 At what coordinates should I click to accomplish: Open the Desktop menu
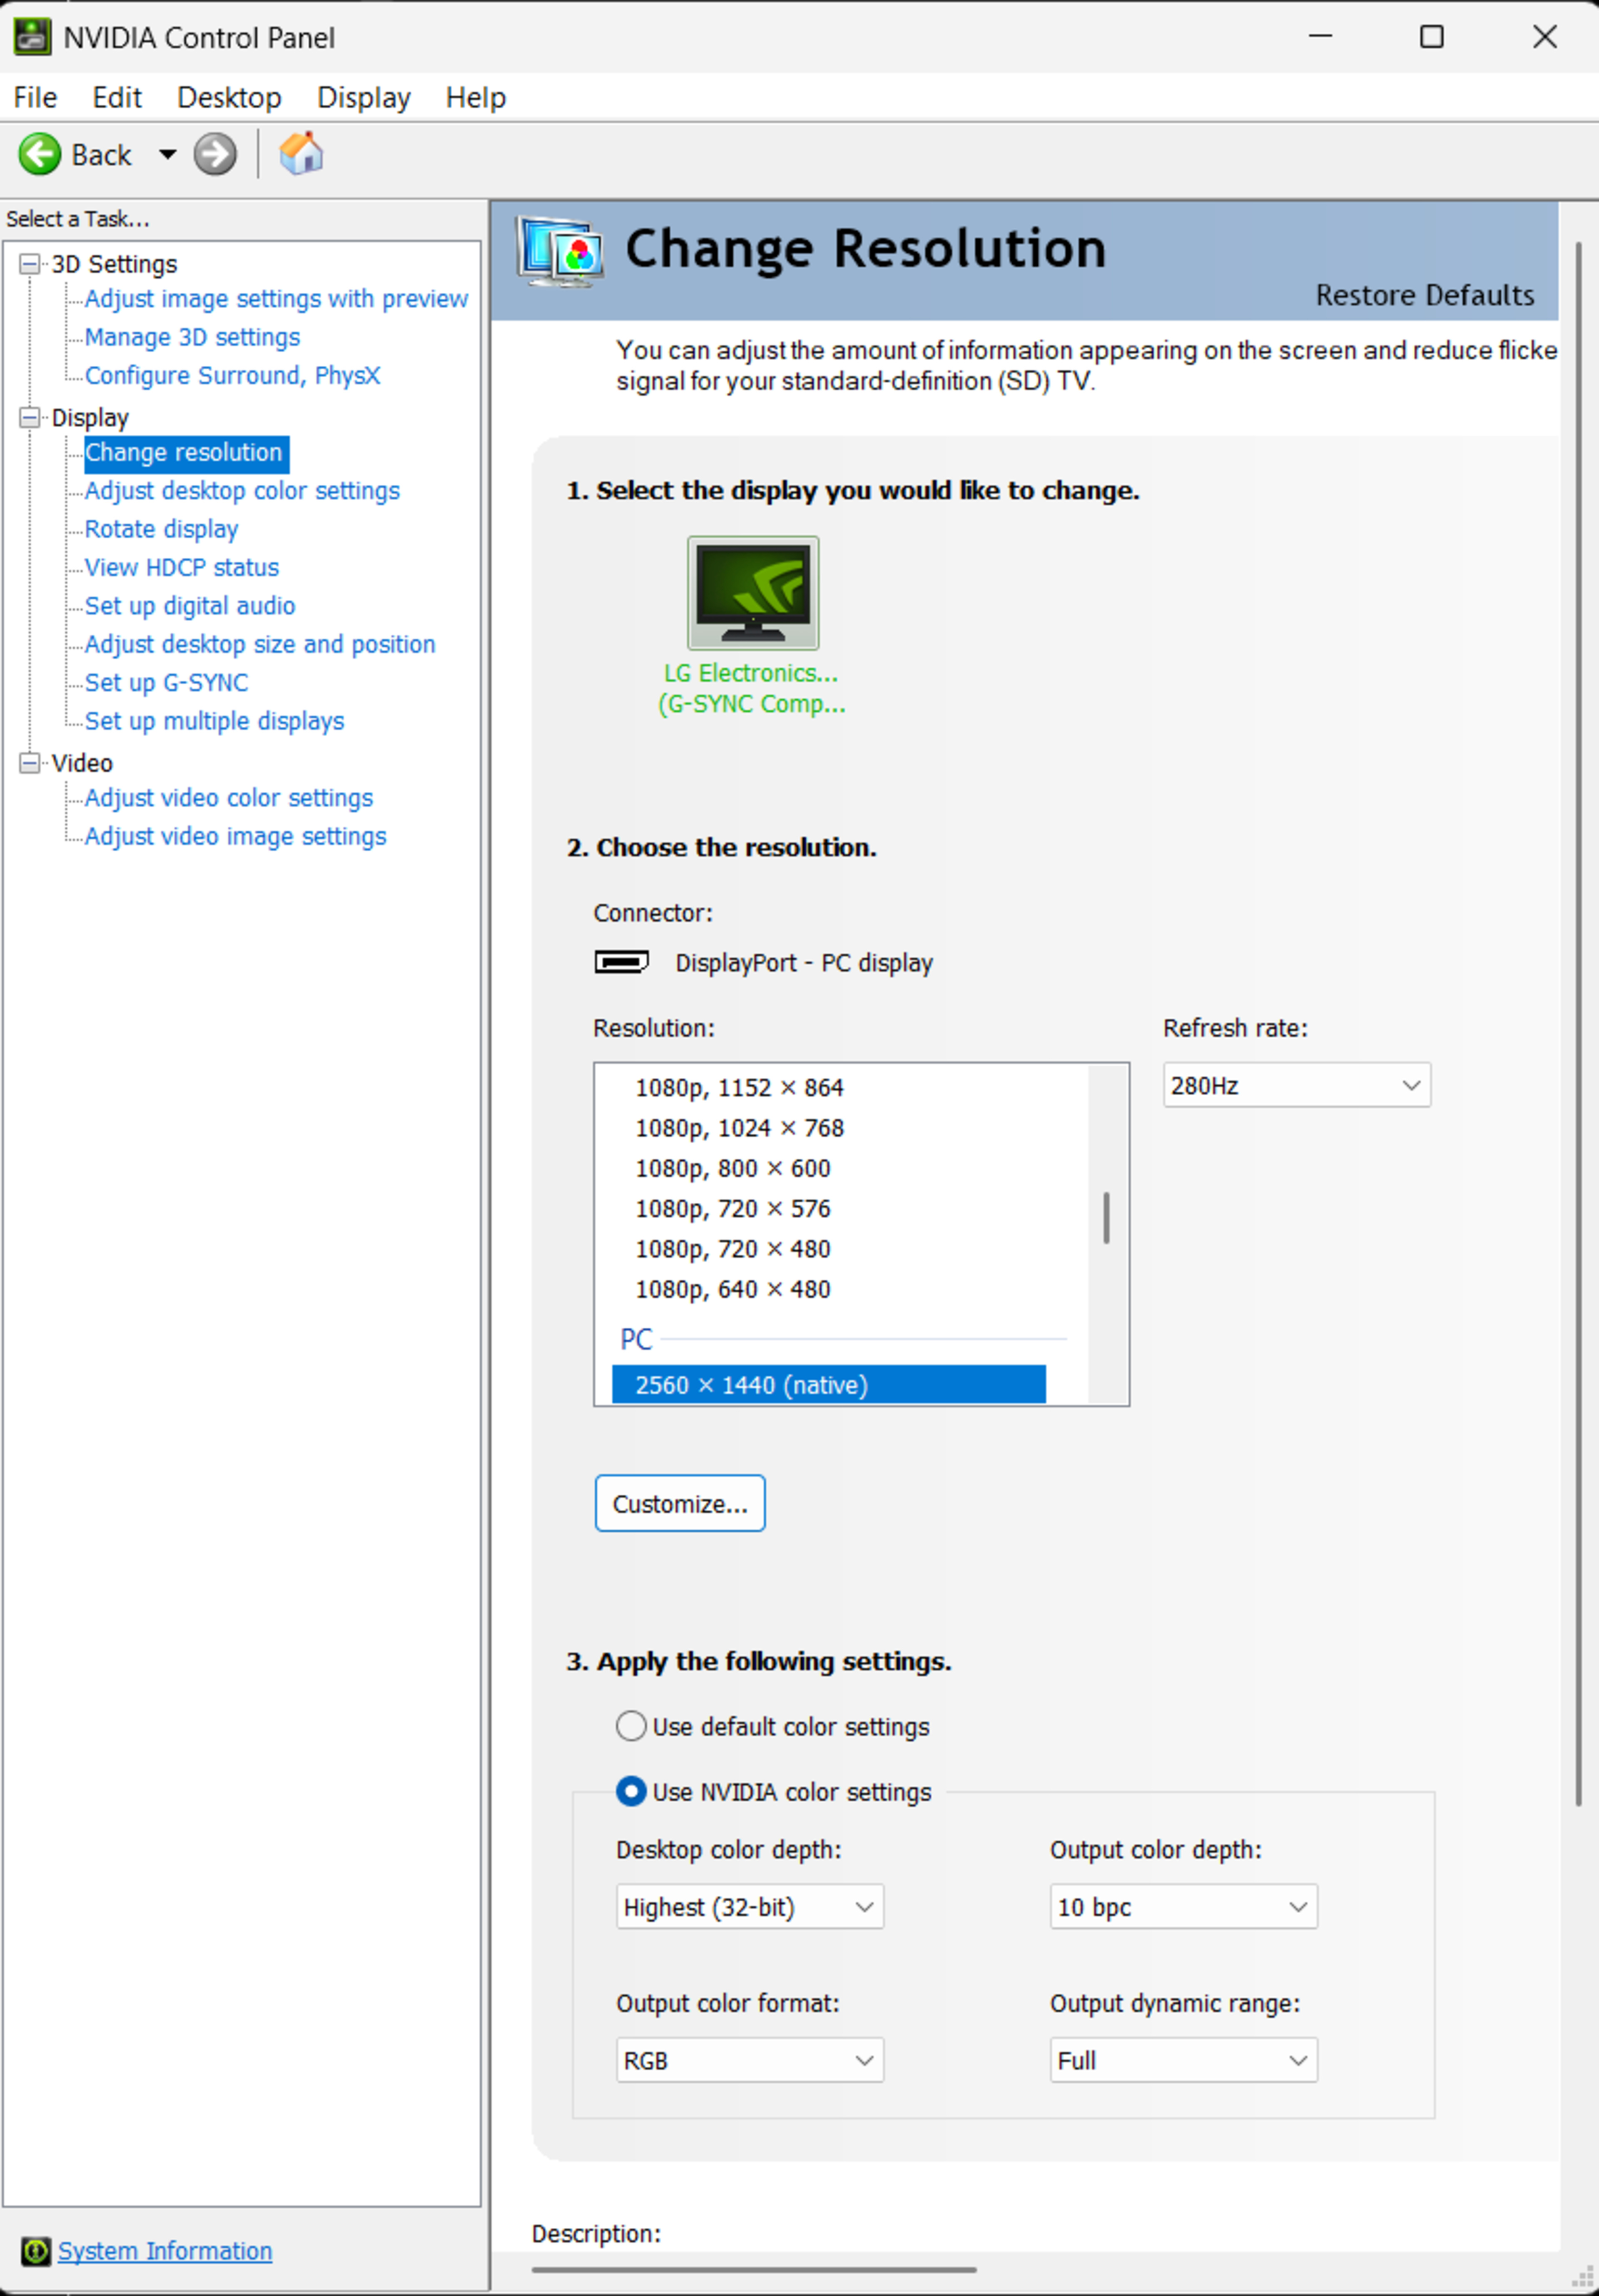click(x=229, y=98)
